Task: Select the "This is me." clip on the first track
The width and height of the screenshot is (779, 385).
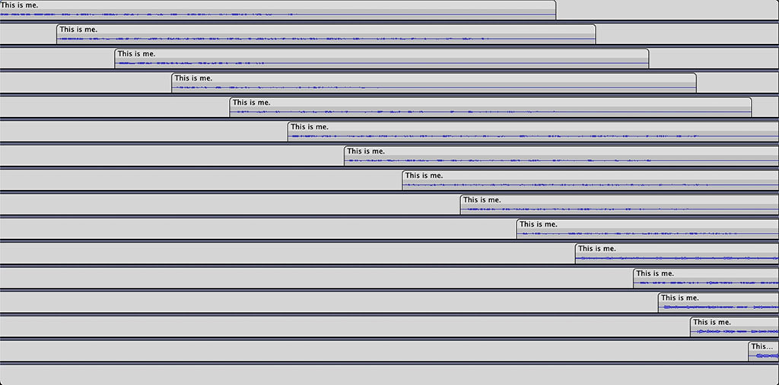Action: pos(19,5)
